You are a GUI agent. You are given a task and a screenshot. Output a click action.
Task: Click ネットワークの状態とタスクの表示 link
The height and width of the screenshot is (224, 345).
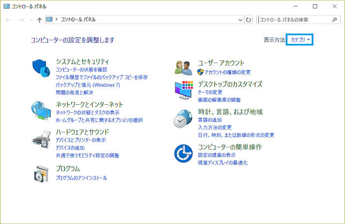pos(87,113)
